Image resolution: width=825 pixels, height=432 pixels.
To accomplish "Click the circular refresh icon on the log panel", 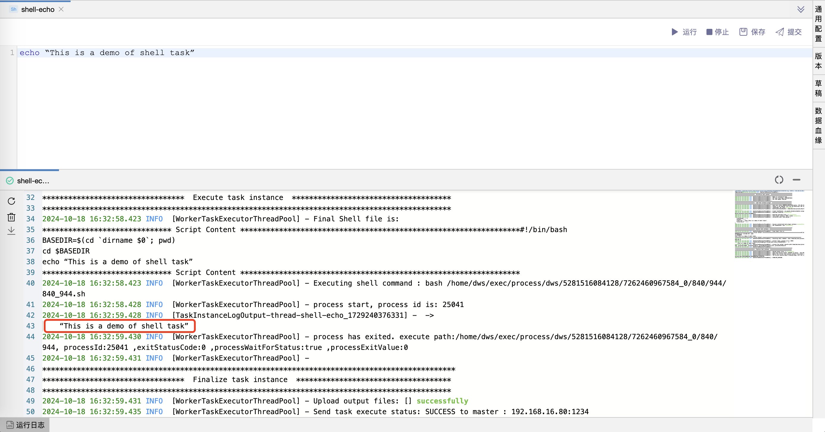I will pos(779,179).
